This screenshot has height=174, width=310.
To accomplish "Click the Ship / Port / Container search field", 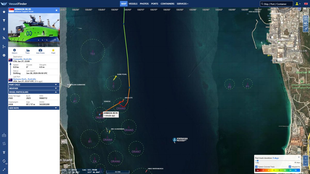I will pos(277,4).
